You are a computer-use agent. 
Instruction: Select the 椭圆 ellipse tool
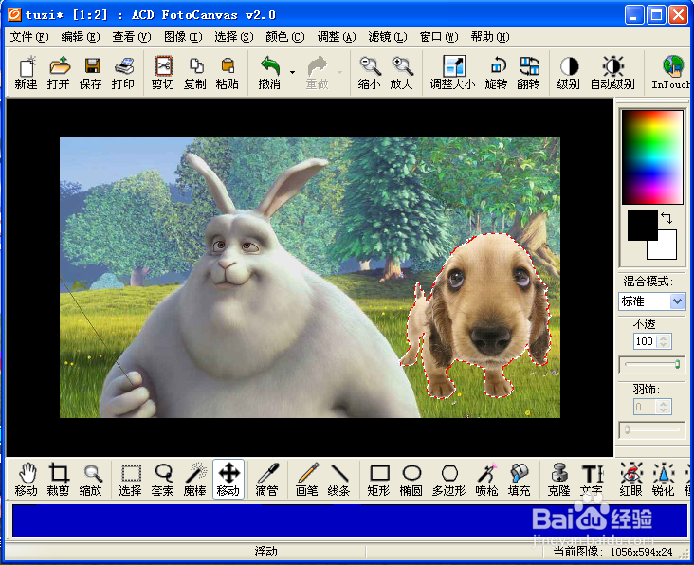pos(411,480)
